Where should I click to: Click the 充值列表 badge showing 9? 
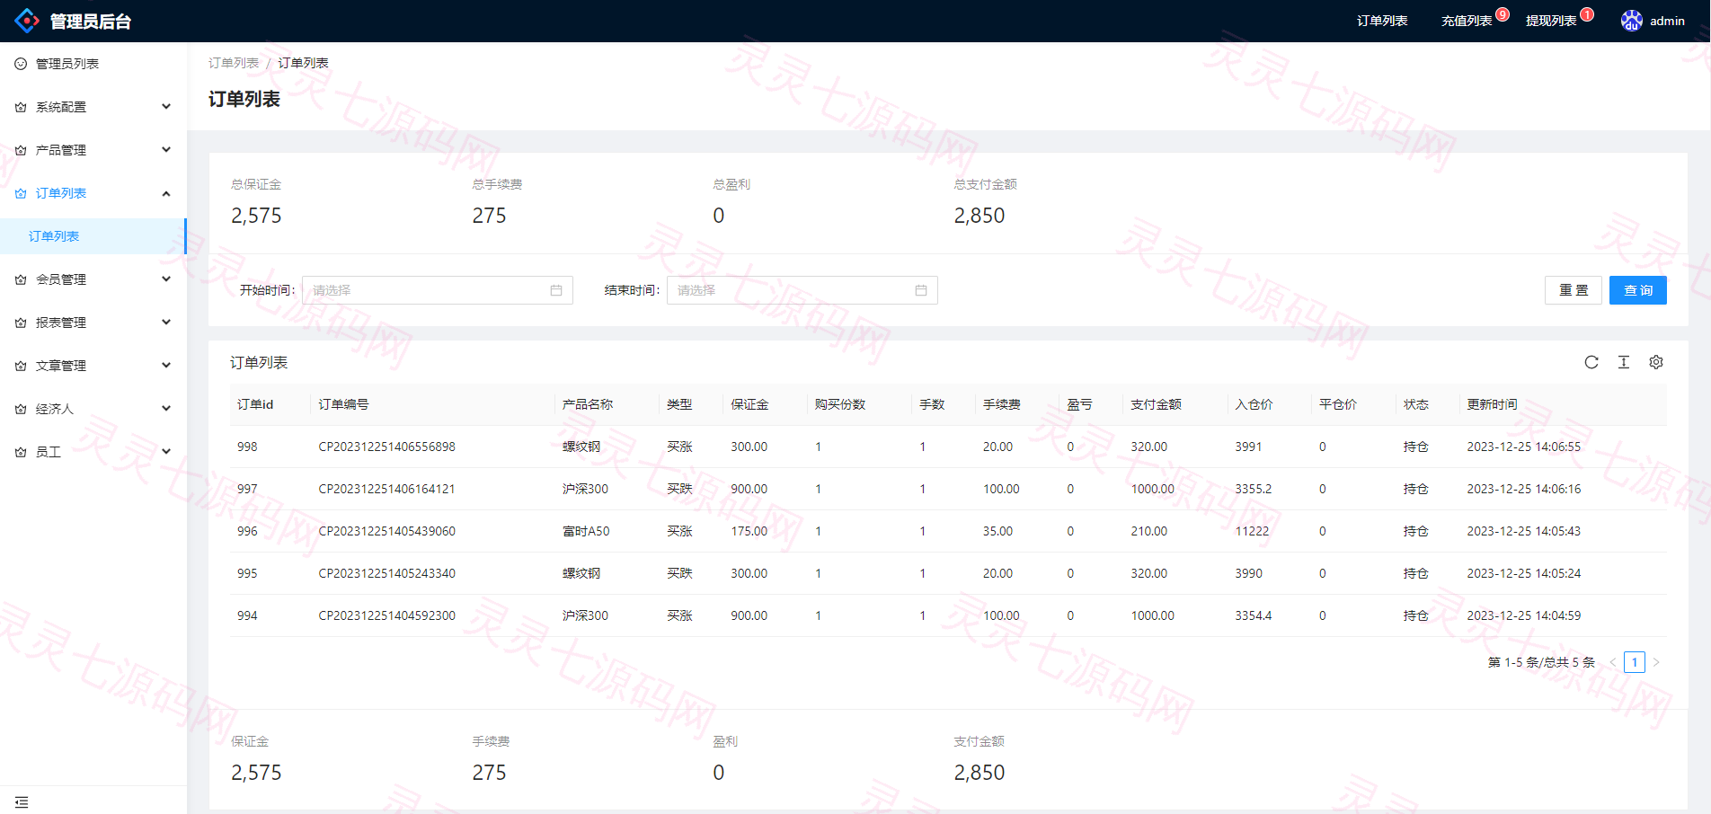pyautogui.click(x=1503, y=14)
